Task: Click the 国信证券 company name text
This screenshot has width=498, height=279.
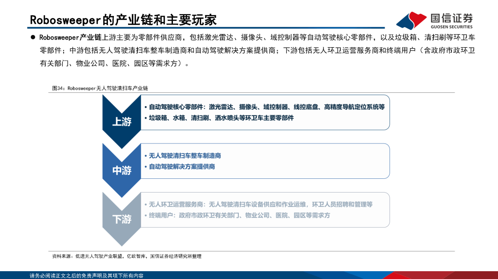Action: [x=451, y=18]
